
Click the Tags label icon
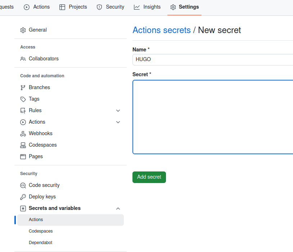pos(23,99)
